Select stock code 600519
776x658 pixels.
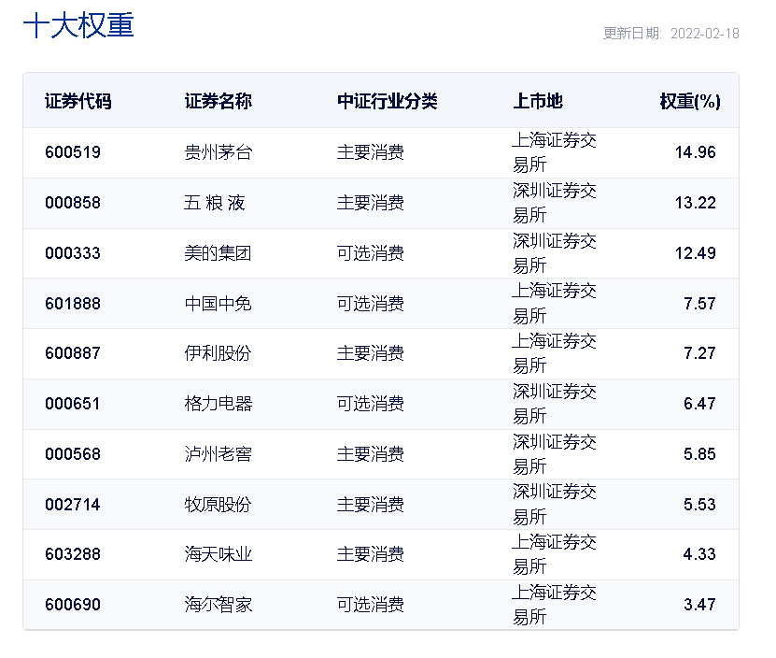(73, 152)
